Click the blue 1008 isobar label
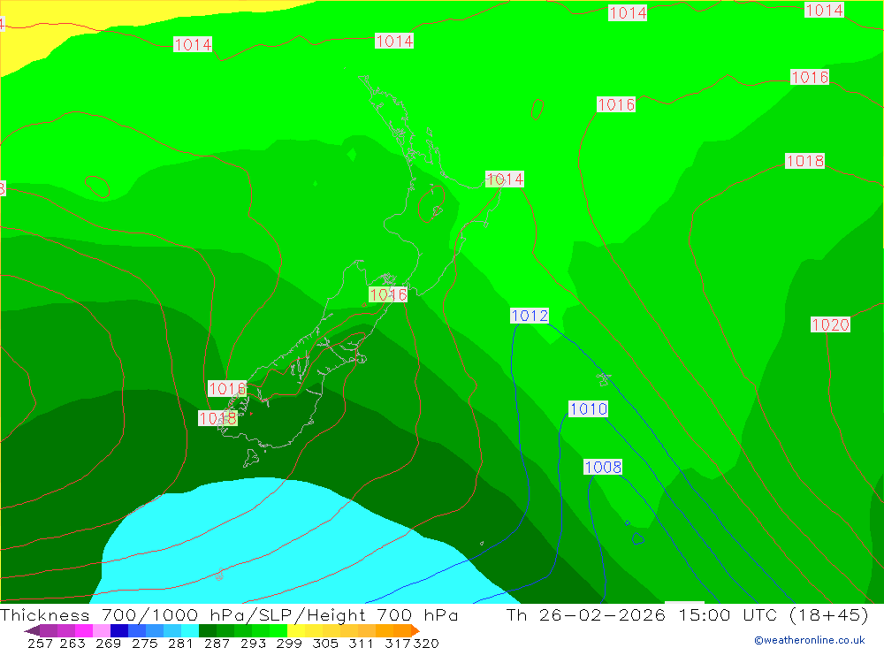The width and height of the screenshot is (884, 648). (603, 467)
